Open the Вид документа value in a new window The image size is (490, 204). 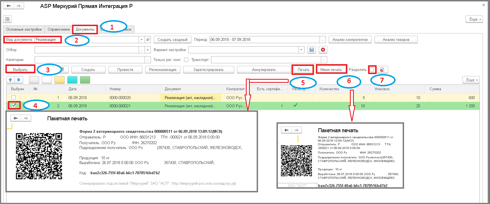click(x=148, y=40)
